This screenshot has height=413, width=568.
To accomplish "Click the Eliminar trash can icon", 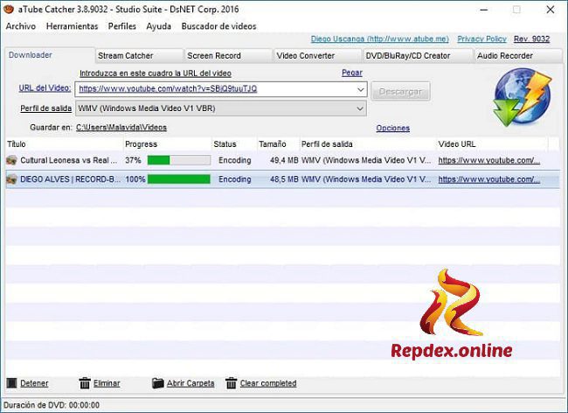I will click(85, 383).
